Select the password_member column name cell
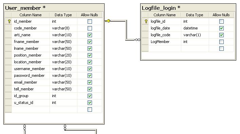Screen dimensions: 240x134 31,75
